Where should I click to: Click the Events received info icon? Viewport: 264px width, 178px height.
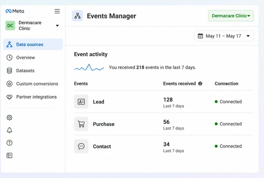(200, 83)
